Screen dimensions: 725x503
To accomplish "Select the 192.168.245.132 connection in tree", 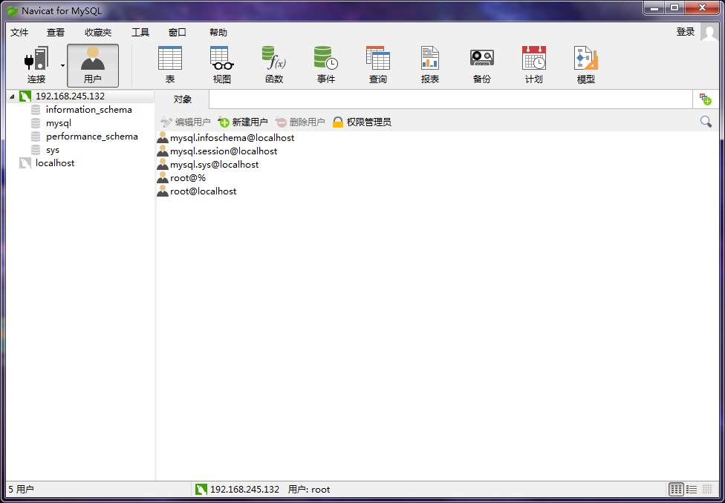I will [x=70, y=96].
